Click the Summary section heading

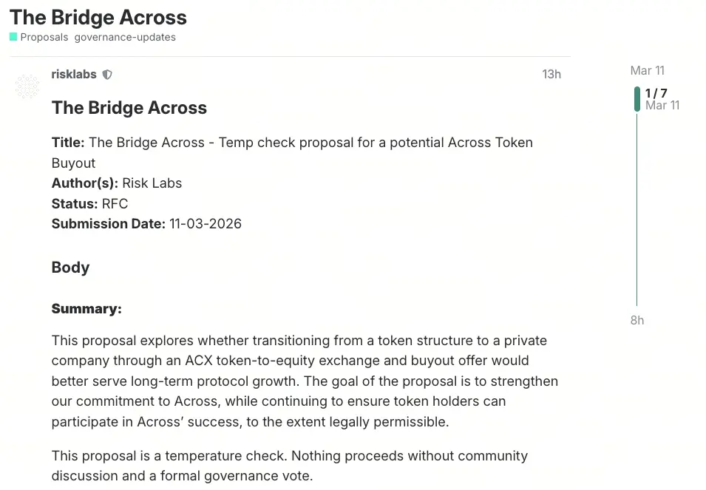pyautogui.click(x=86, y=308)
